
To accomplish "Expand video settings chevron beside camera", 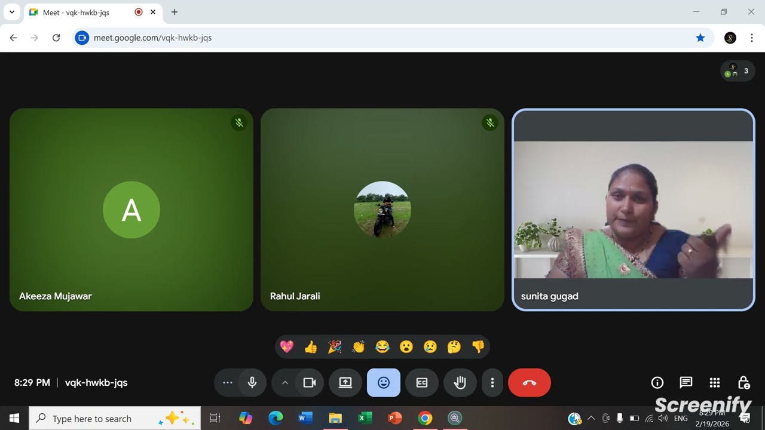I will click(x=285, y=383).
